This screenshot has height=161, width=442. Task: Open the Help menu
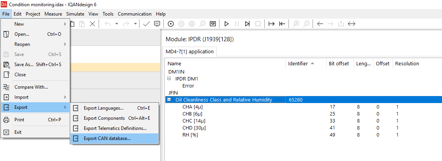[161, 14]
